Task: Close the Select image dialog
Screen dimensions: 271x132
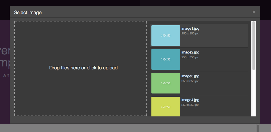Action: (x=254, y=12)
